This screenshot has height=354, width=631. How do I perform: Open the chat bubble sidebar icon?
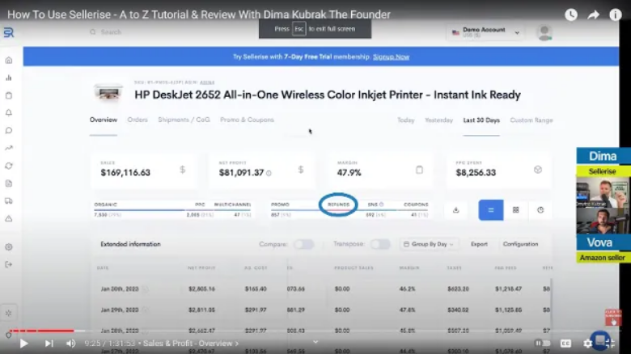9,130
